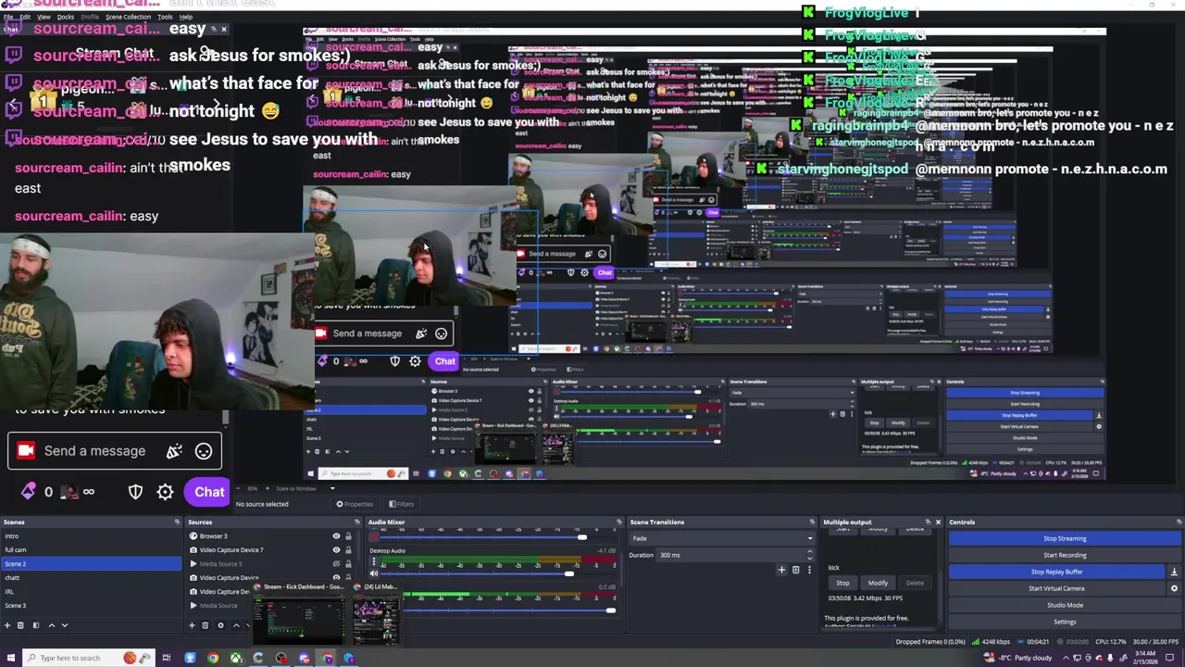
Task: Stop the kick output in Multiple output
Action: click(842, 583)
